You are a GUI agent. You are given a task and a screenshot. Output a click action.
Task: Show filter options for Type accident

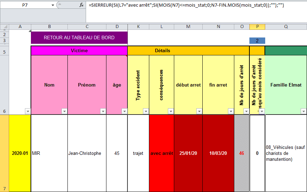point(146,111)
